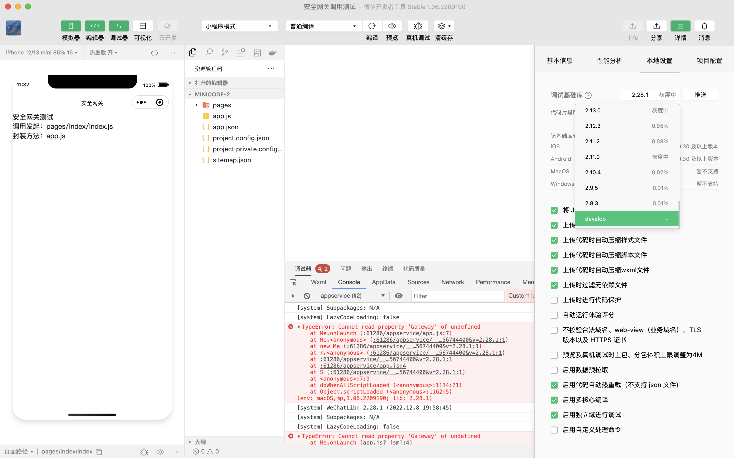Switch to the Network tab
The image size is (734, 458).
(x=452, y=282)
